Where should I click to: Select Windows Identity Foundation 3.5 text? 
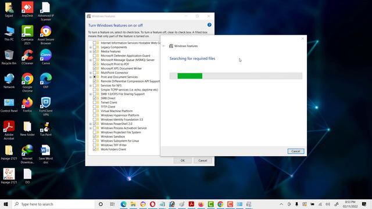click(121, 120)
